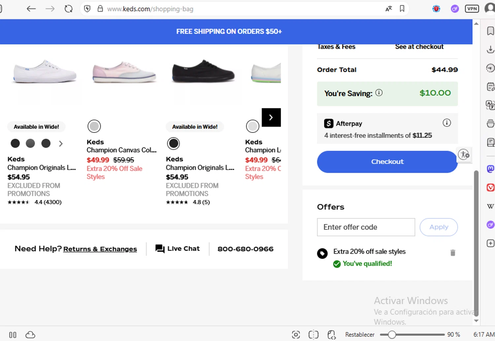This screenshot has width=495, height=341.
Task: Start a Live Chat
Action: pyautogui.click(x=178, y=249)
